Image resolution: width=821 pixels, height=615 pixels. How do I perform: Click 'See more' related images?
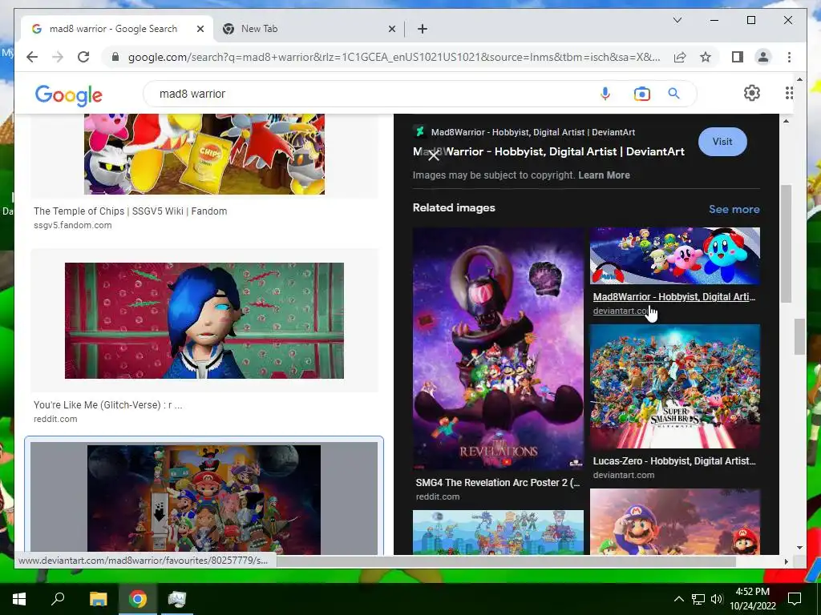coord(734,209)
